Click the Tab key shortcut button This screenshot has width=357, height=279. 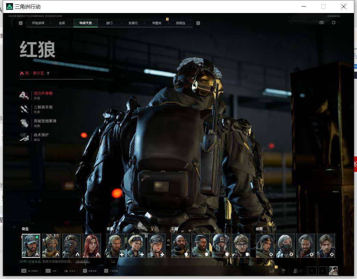pyautogui.click(x=30, y=271)
